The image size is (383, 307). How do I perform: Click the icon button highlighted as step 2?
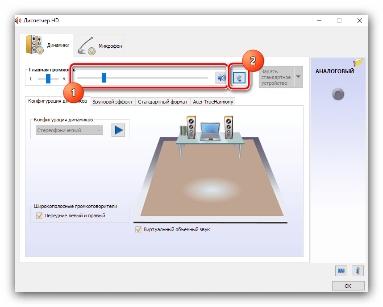[239, 78]
